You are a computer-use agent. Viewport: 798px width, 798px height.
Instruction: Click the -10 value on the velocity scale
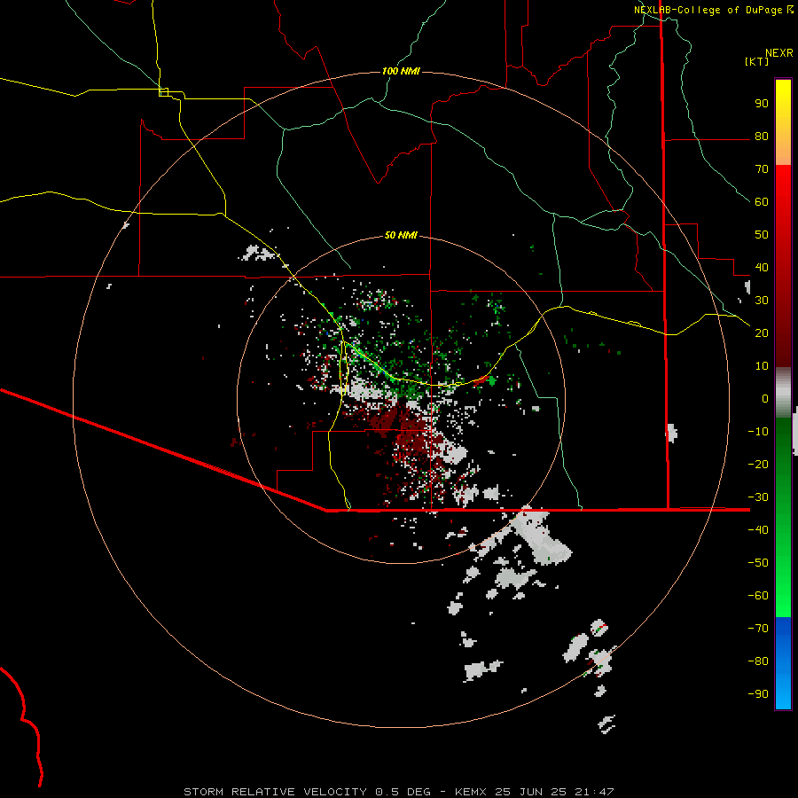[x=758, y=432]
